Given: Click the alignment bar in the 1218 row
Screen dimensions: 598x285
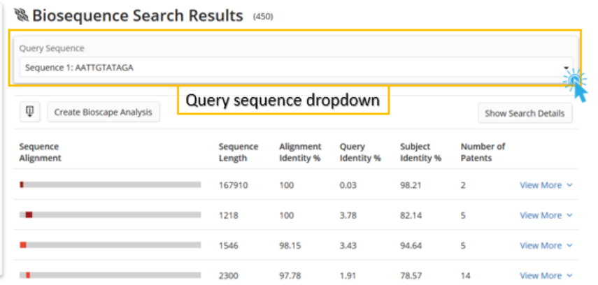Looking at the screenshot, I should coord(110,215).
